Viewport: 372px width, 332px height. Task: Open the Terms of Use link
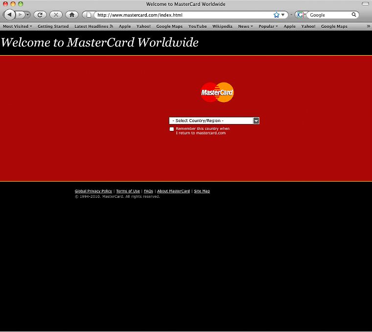pyautogui.click(x=128, y=191)
